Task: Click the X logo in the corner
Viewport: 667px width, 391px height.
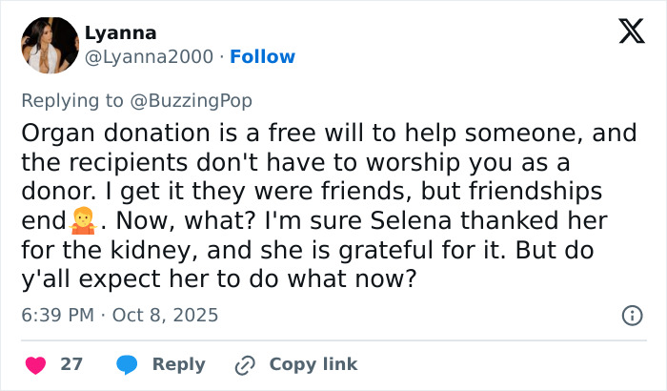Action: [x=625, y=33]
